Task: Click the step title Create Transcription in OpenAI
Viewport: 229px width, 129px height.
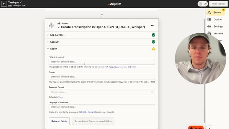Action: click(x=101, y=27)
